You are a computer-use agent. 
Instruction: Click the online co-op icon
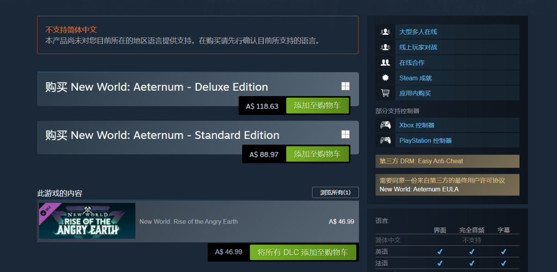[385, 63]
